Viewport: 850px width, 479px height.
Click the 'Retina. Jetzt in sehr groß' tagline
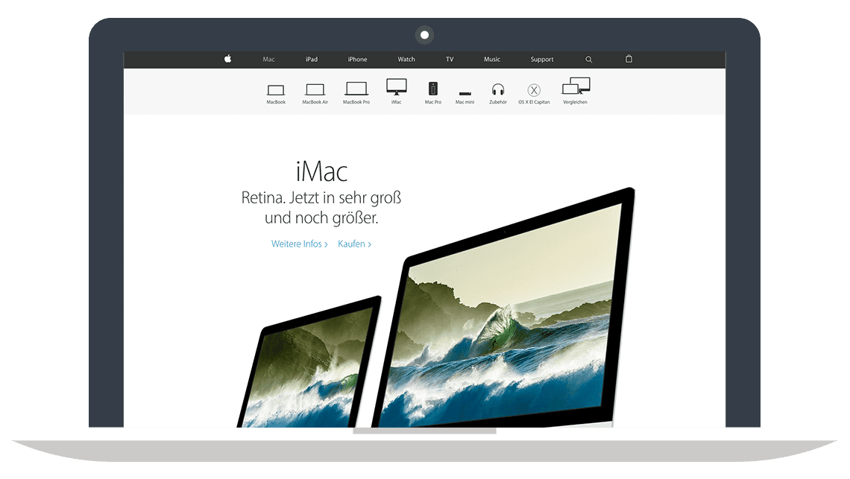tap(321, 197)
